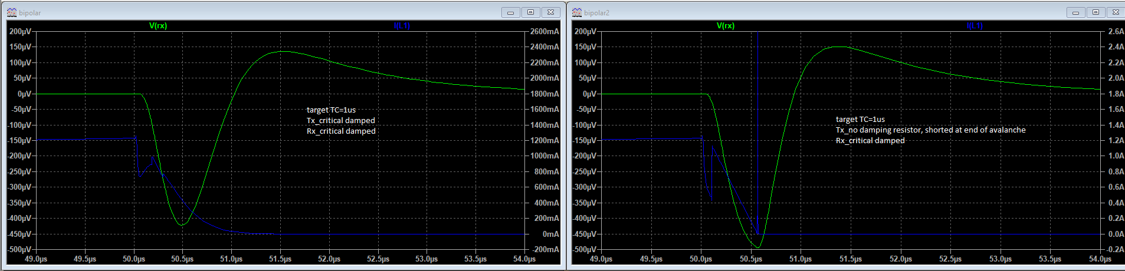Close the bipolar2 plot window
The height and width of the screenshot is (271, 1125).
(1116, 12)
